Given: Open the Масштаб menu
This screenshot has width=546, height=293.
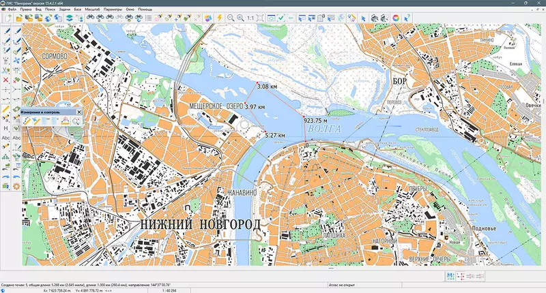Looking at the screenshot, I should click(92, 10).
